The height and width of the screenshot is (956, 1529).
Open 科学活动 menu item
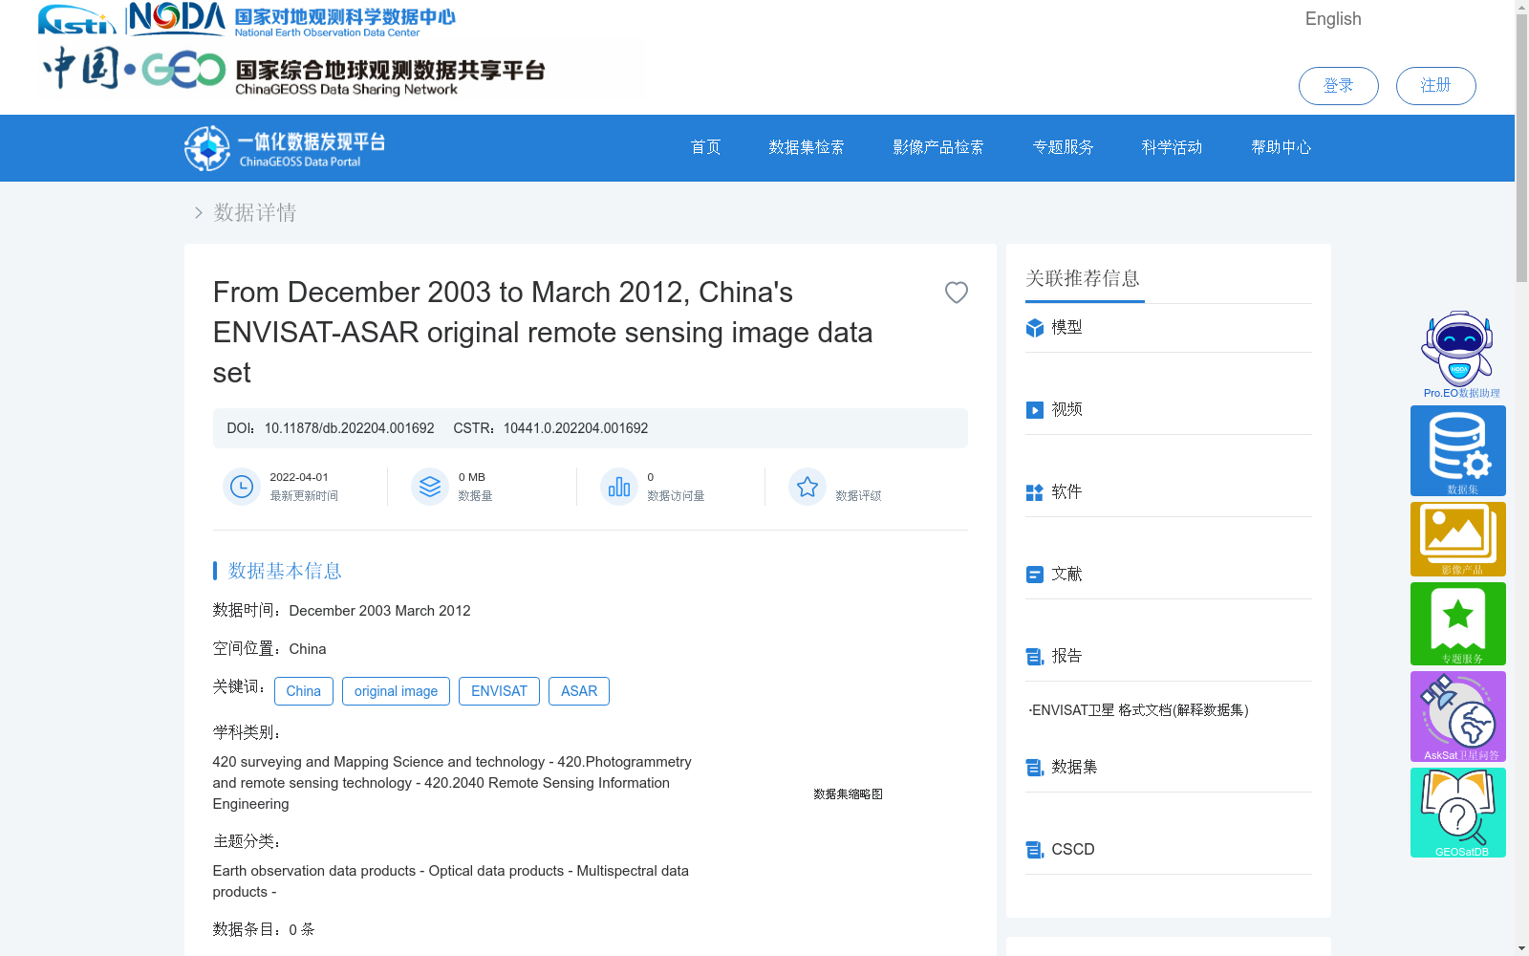coord(1172,147)
